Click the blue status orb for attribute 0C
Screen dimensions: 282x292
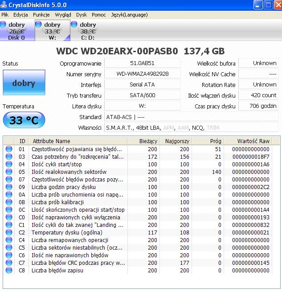(9, 210)
